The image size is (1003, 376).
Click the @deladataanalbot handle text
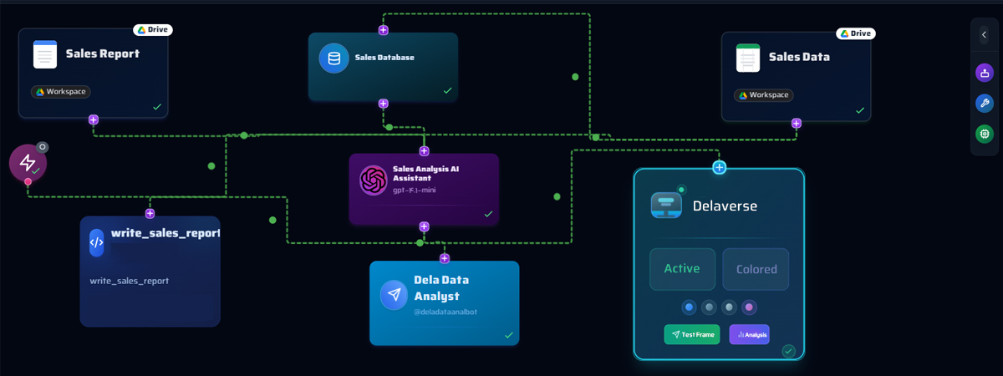[x=445, y=312]
